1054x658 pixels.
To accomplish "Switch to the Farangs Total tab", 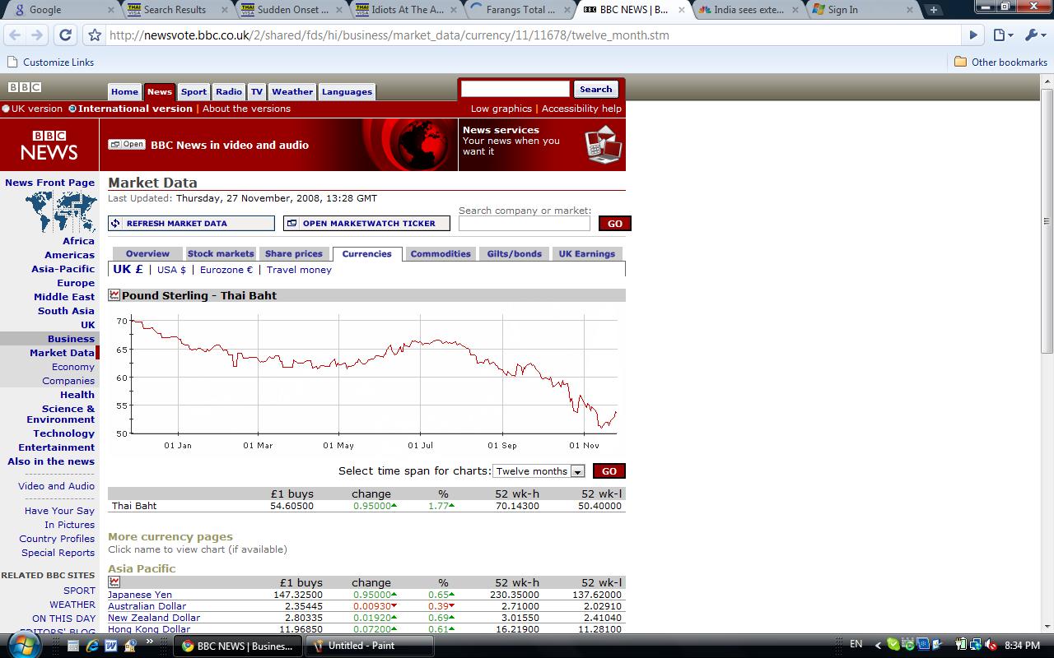I will (x=520, y=10).
